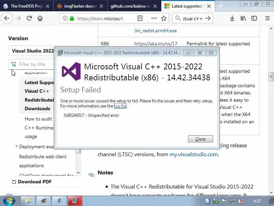
Task: Click the search magnifier icon
Action: (x=178, y=18)
